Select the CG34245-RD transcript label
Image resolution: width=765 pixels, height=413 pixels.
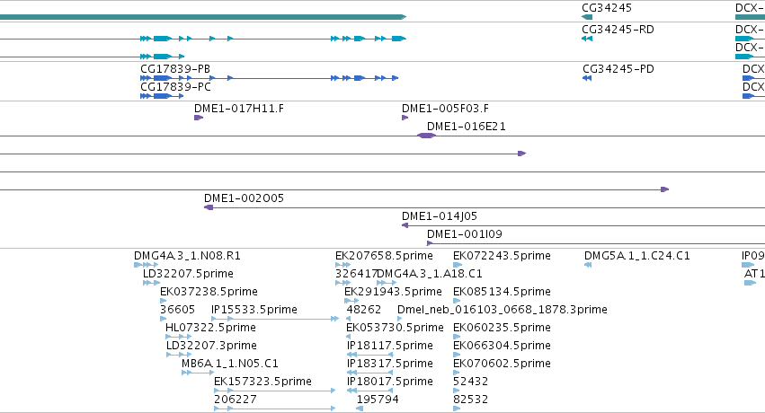[618, 30]
